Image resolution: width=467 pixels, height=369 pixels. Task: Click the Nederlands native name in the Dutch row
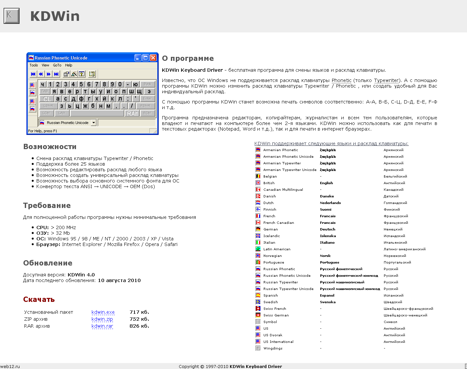(x=330, y=203)
